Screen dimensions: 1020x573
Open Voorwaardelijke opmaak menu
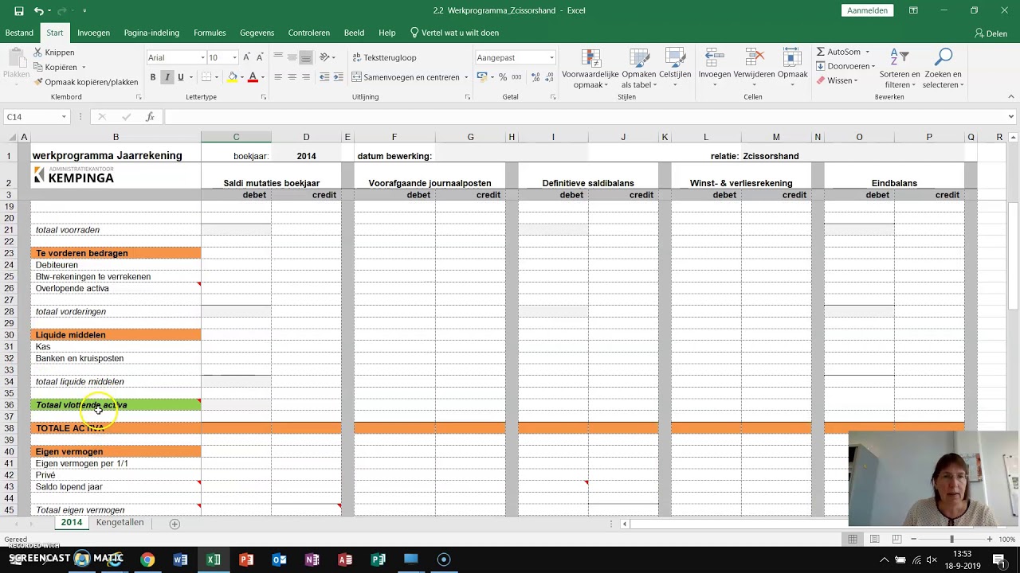tap(590, 68)
